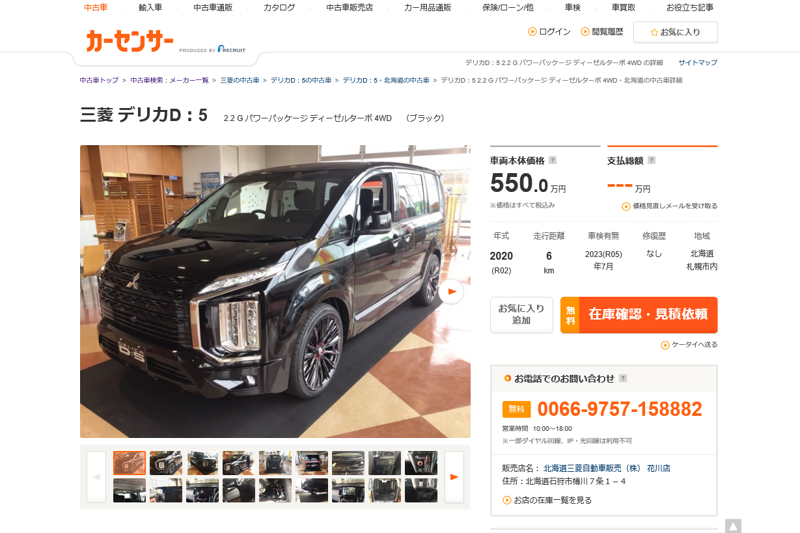Click the next photo arrow on main image
Screen dimensions: 800x533
tap(451, 292)
